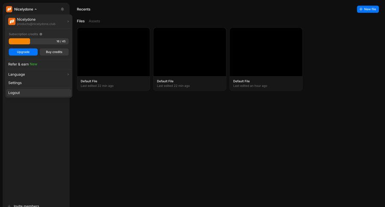This screenshot has width=385, height=207.
Task: Open Settings from the account menu
Action: click(38, 83)
